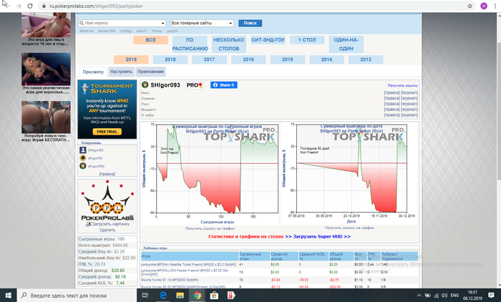Select ПО РАСПИСАНИЮ game filter
Screen dimensions: 501x302
coord(190,44)
